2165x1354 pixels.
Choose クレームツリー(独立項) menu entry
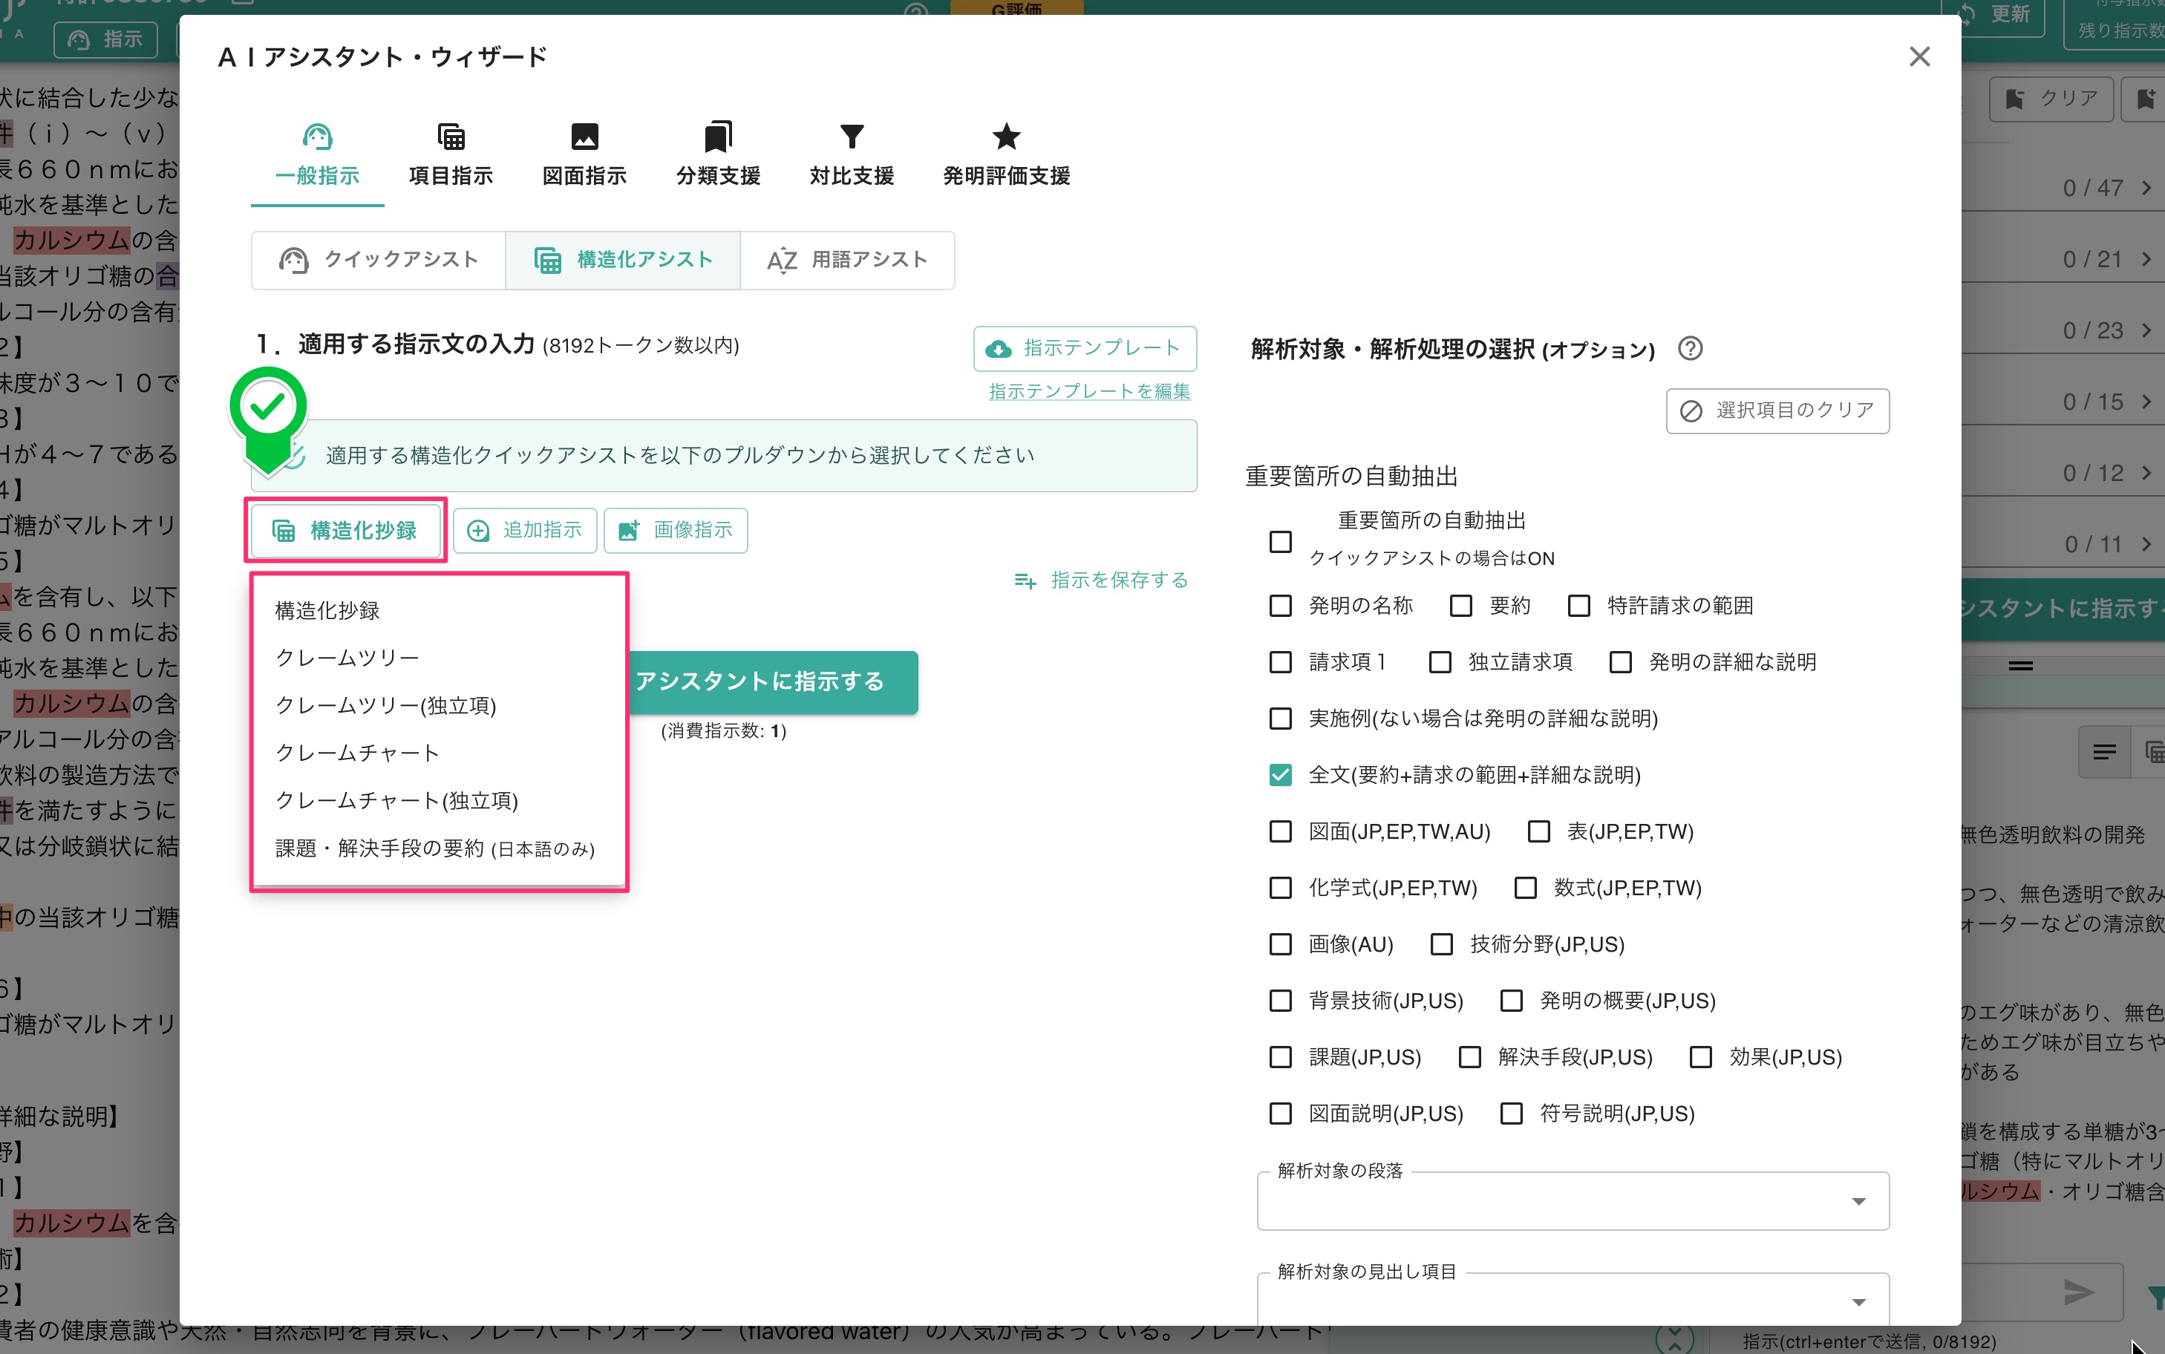439,706
